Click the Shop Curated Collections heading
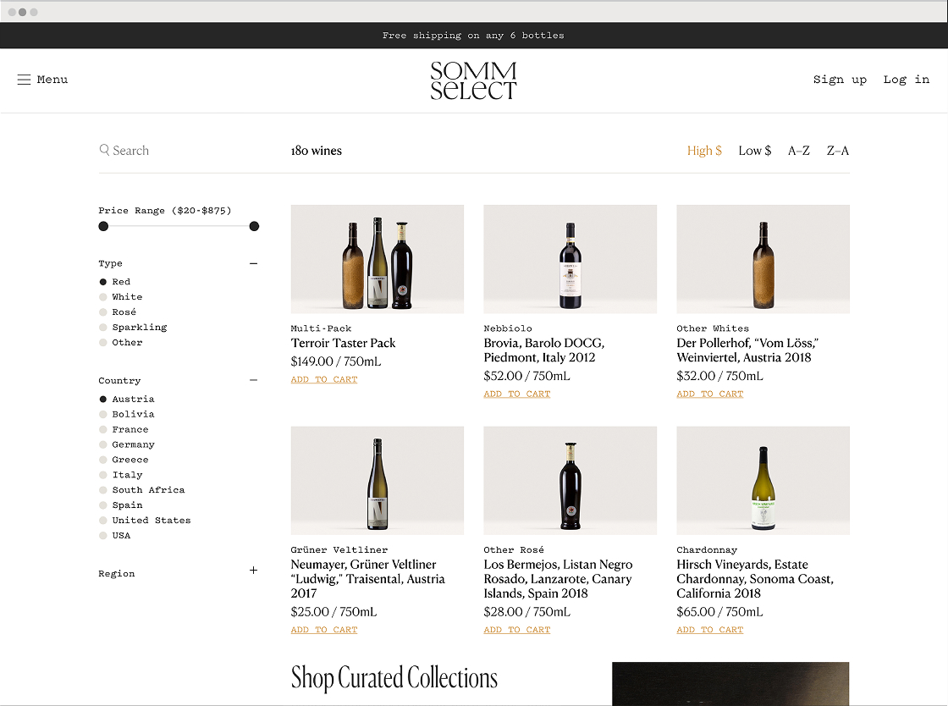The width and height of the screenshot is (948, 706). (394, 678)
